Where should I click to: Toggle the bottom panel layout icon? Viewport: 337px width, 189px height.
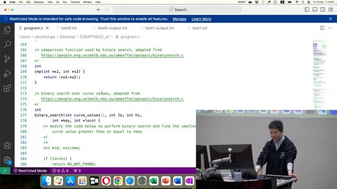click(x=315, y=9)
